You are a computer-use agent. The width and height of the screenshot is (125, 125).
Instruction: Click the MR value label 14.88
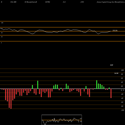(x=116, y=73)
